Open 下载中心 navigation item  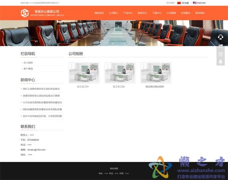157,13
